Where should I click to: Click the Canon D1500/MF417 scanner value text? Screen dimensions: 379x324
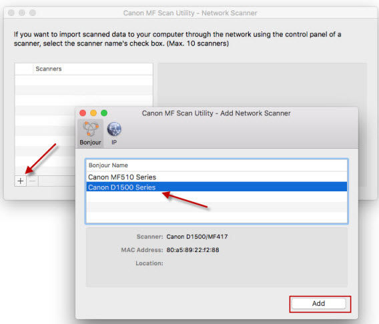[x=197, y=237]
